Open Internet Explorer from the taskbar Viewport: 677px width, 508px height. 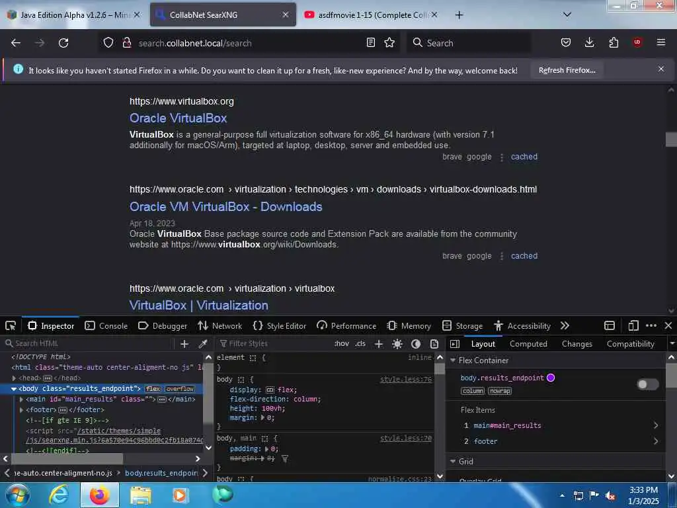point(59,495)
